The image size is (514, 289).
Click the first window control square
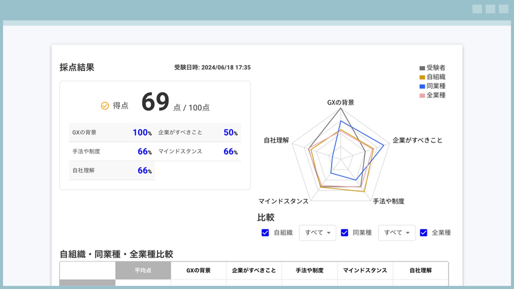pyautogui.click(x=477, y=9)
